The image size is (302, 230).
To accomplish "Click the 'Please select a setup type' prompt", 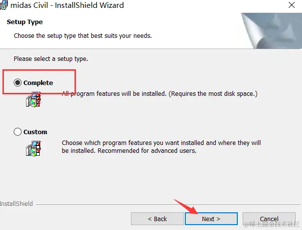I will [51, 58].
